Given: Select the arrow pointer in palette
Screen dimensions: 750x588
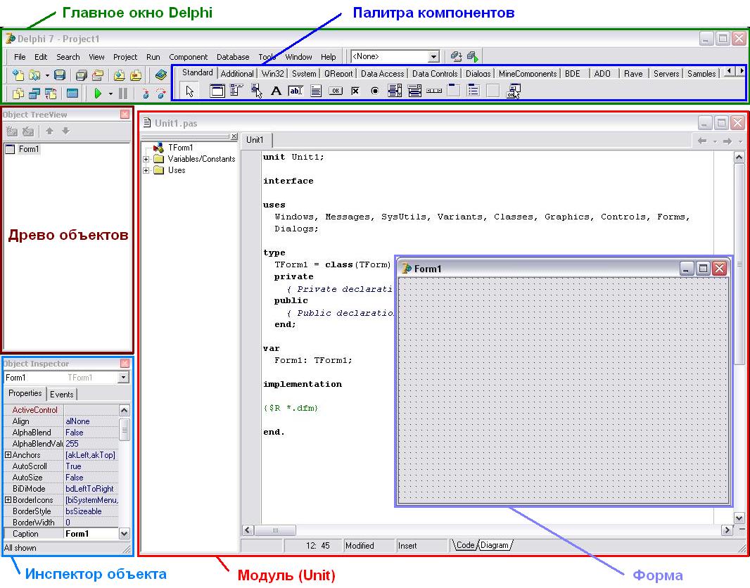Looking at the screenshot, I should coord(190,91).
